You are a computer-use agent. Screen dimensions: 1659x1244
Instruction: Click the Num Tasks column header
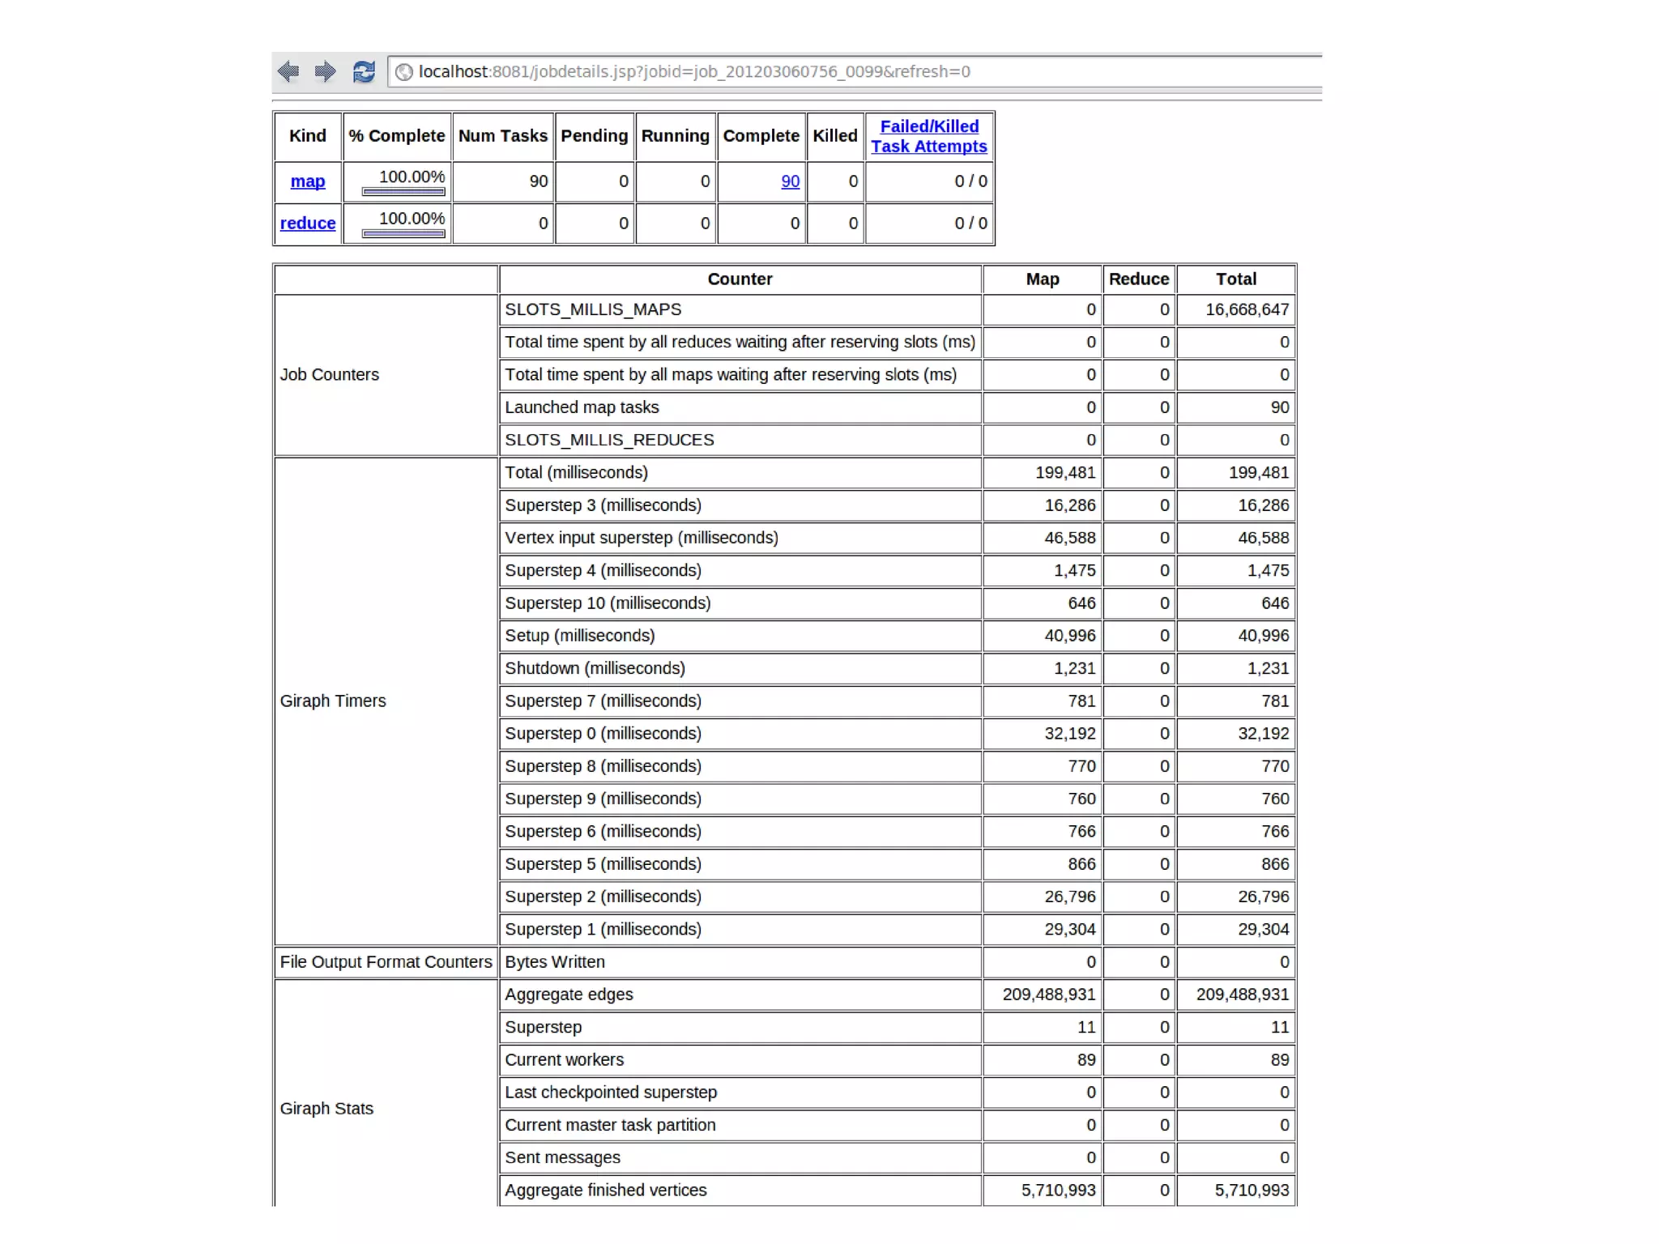502,136
